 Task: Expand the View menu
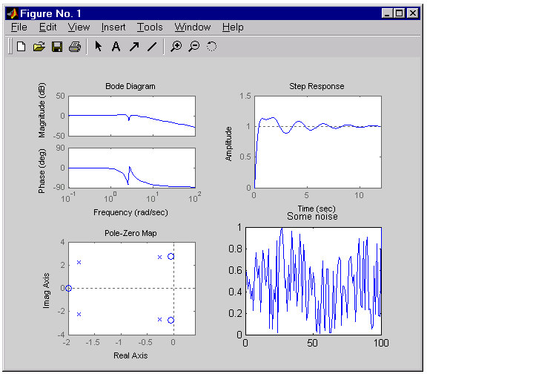pos(79,27)
